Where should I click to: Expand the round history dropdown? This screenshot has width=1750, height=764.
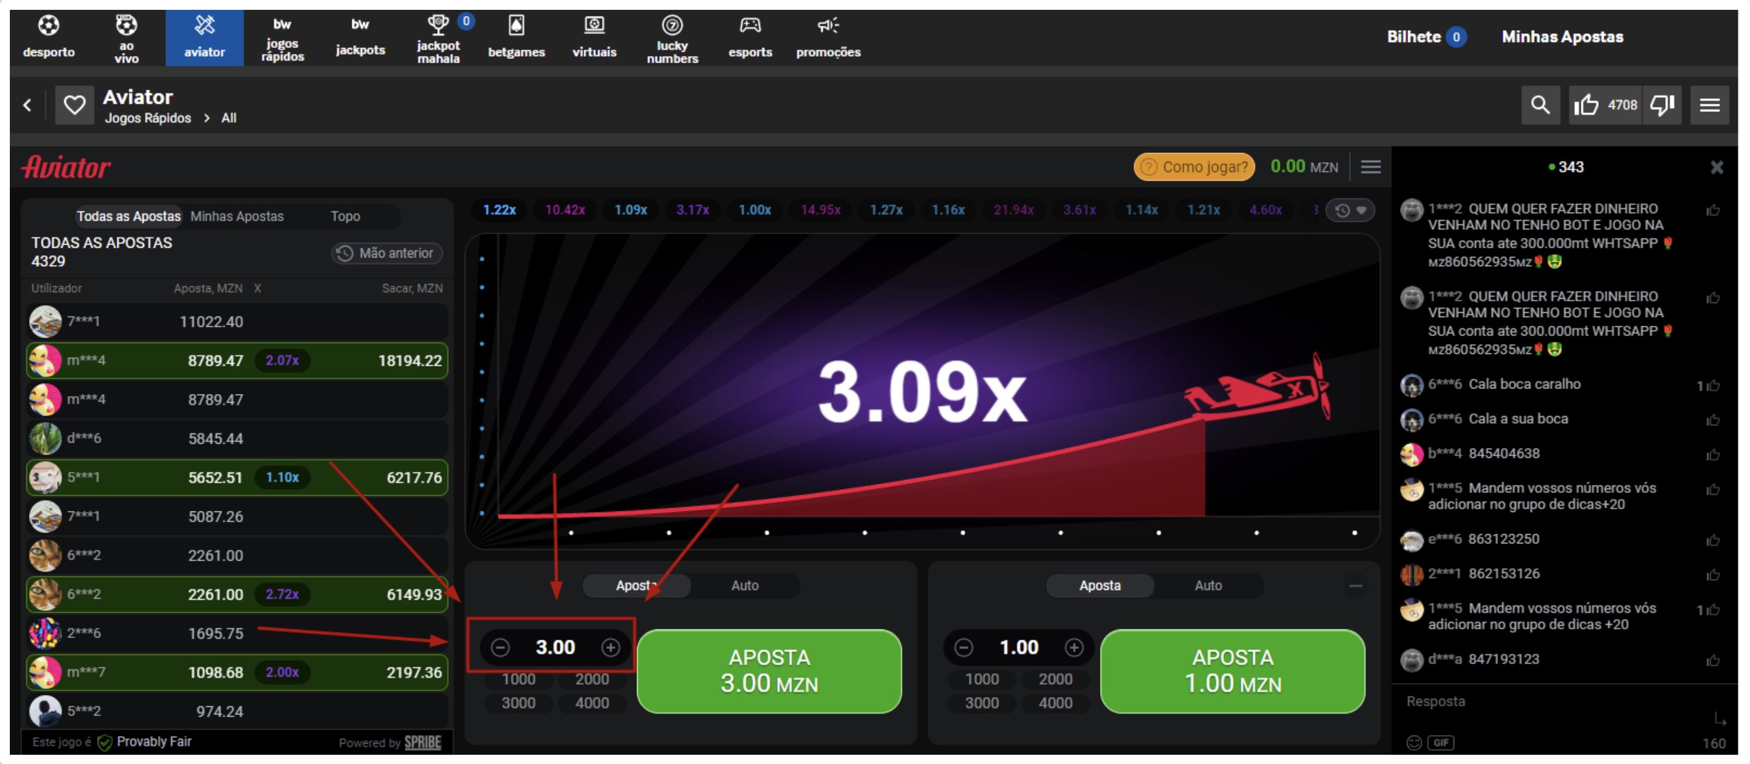1351,211
